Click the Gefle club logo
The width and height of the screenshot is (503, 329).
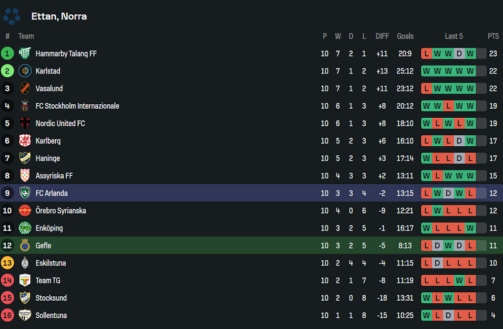(25, 245)
